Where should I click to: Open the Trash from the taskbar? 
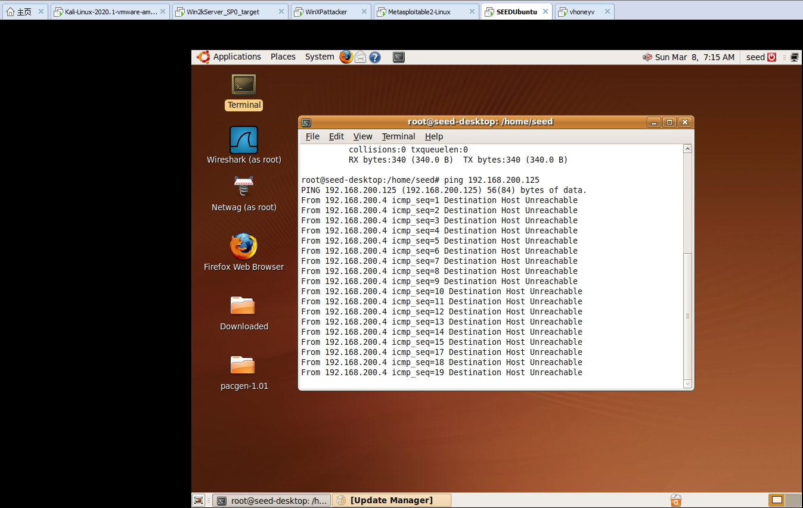[x=675, y=500]
